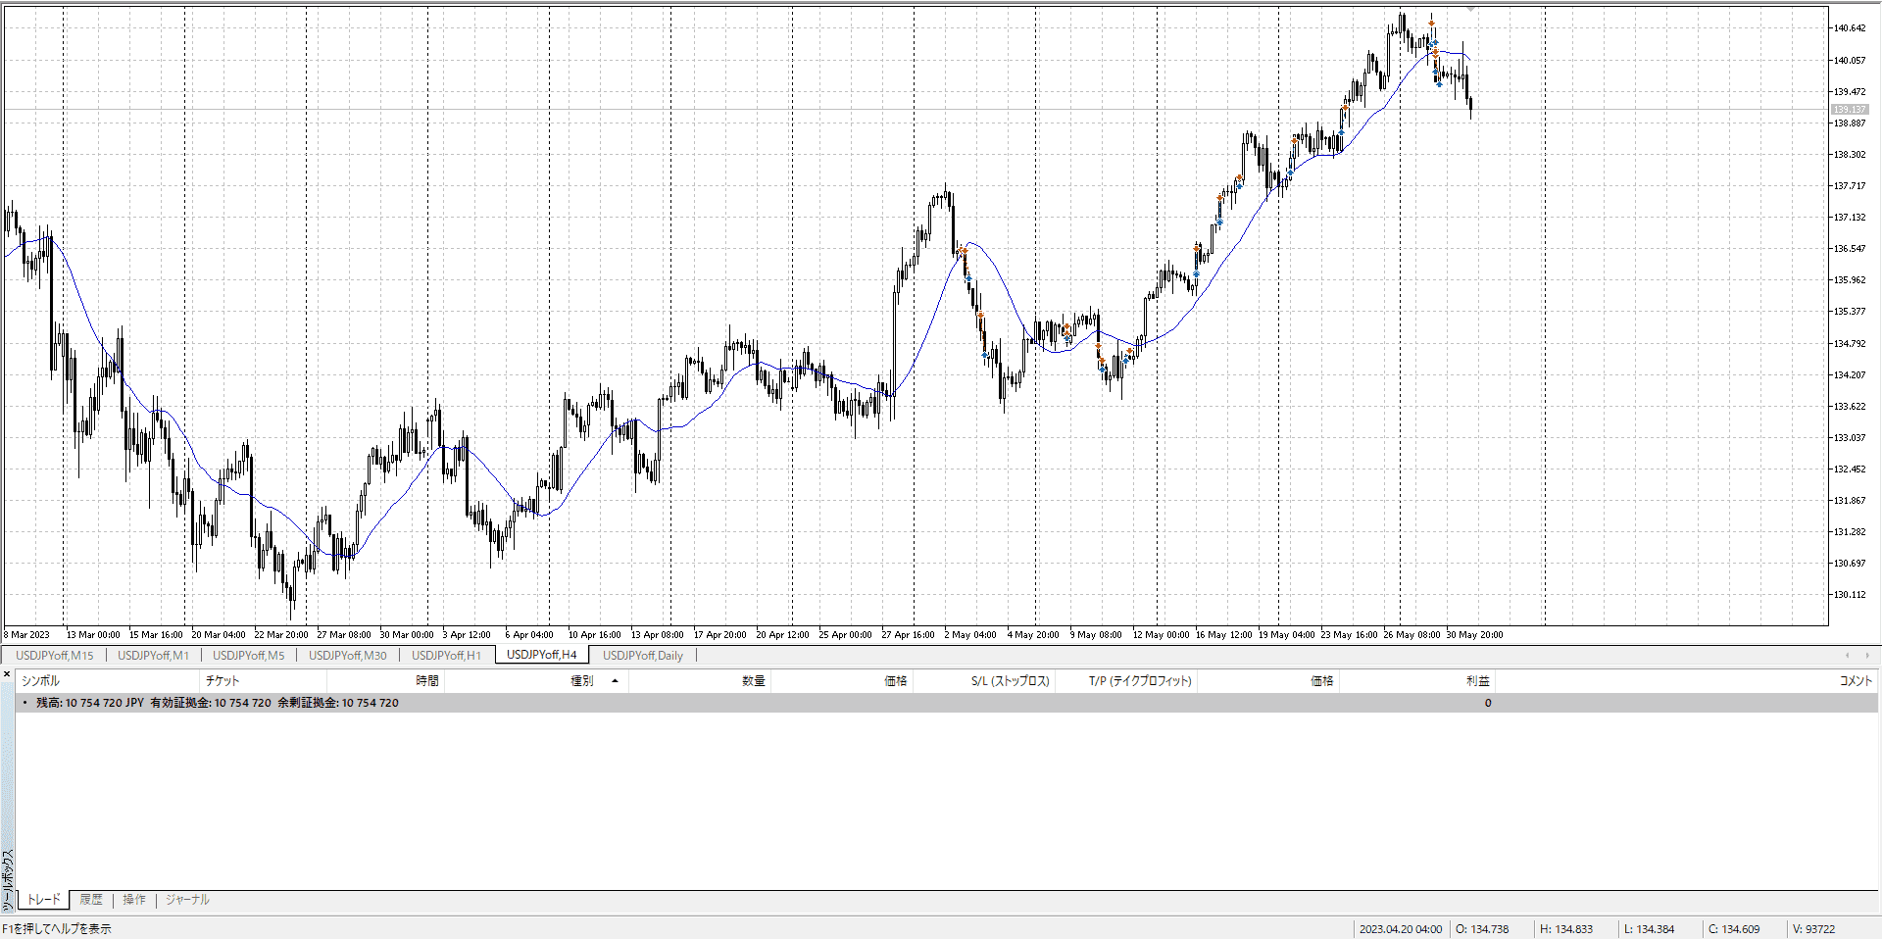Click S/L (ストップロス) column header
The image size is (1882, 939).
(x=1010, y=680)
